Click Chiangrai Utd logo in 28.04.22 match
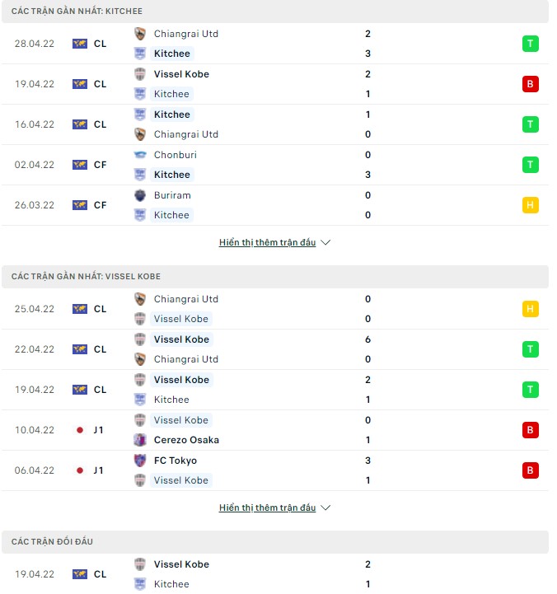The width and height of the screenshot is (557, 594). click(x=140, y=34)
